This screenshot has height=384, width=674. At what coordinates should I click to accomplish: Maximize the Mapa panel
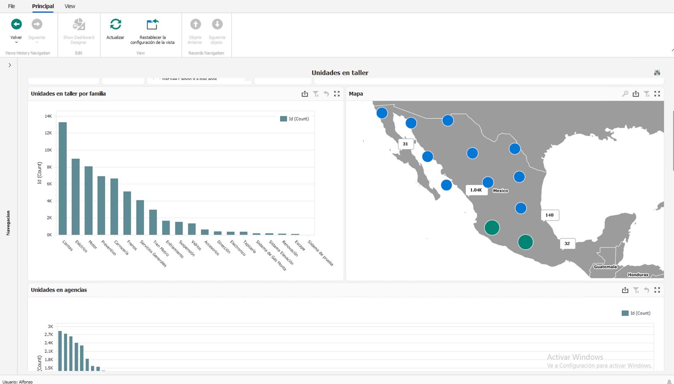(657, 94)
